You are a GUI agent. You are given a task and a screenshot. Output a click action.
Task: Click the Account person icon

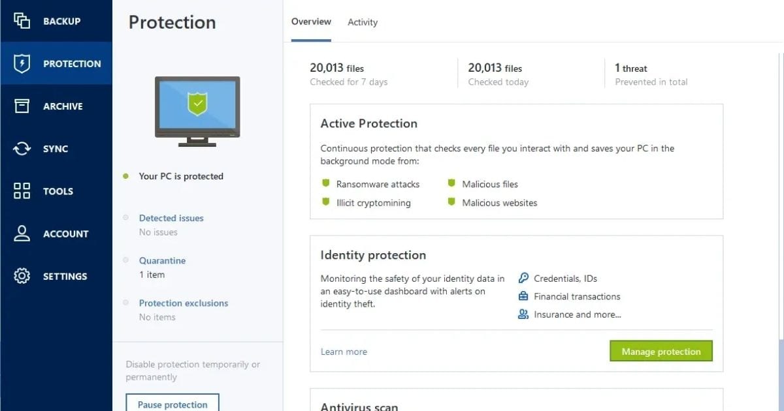[x=22, y=234]
